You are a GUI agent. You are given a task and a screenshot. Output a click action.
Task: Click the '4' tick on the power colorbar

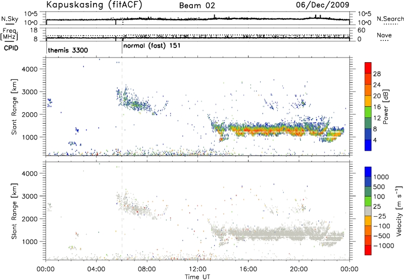pos(375,141)
